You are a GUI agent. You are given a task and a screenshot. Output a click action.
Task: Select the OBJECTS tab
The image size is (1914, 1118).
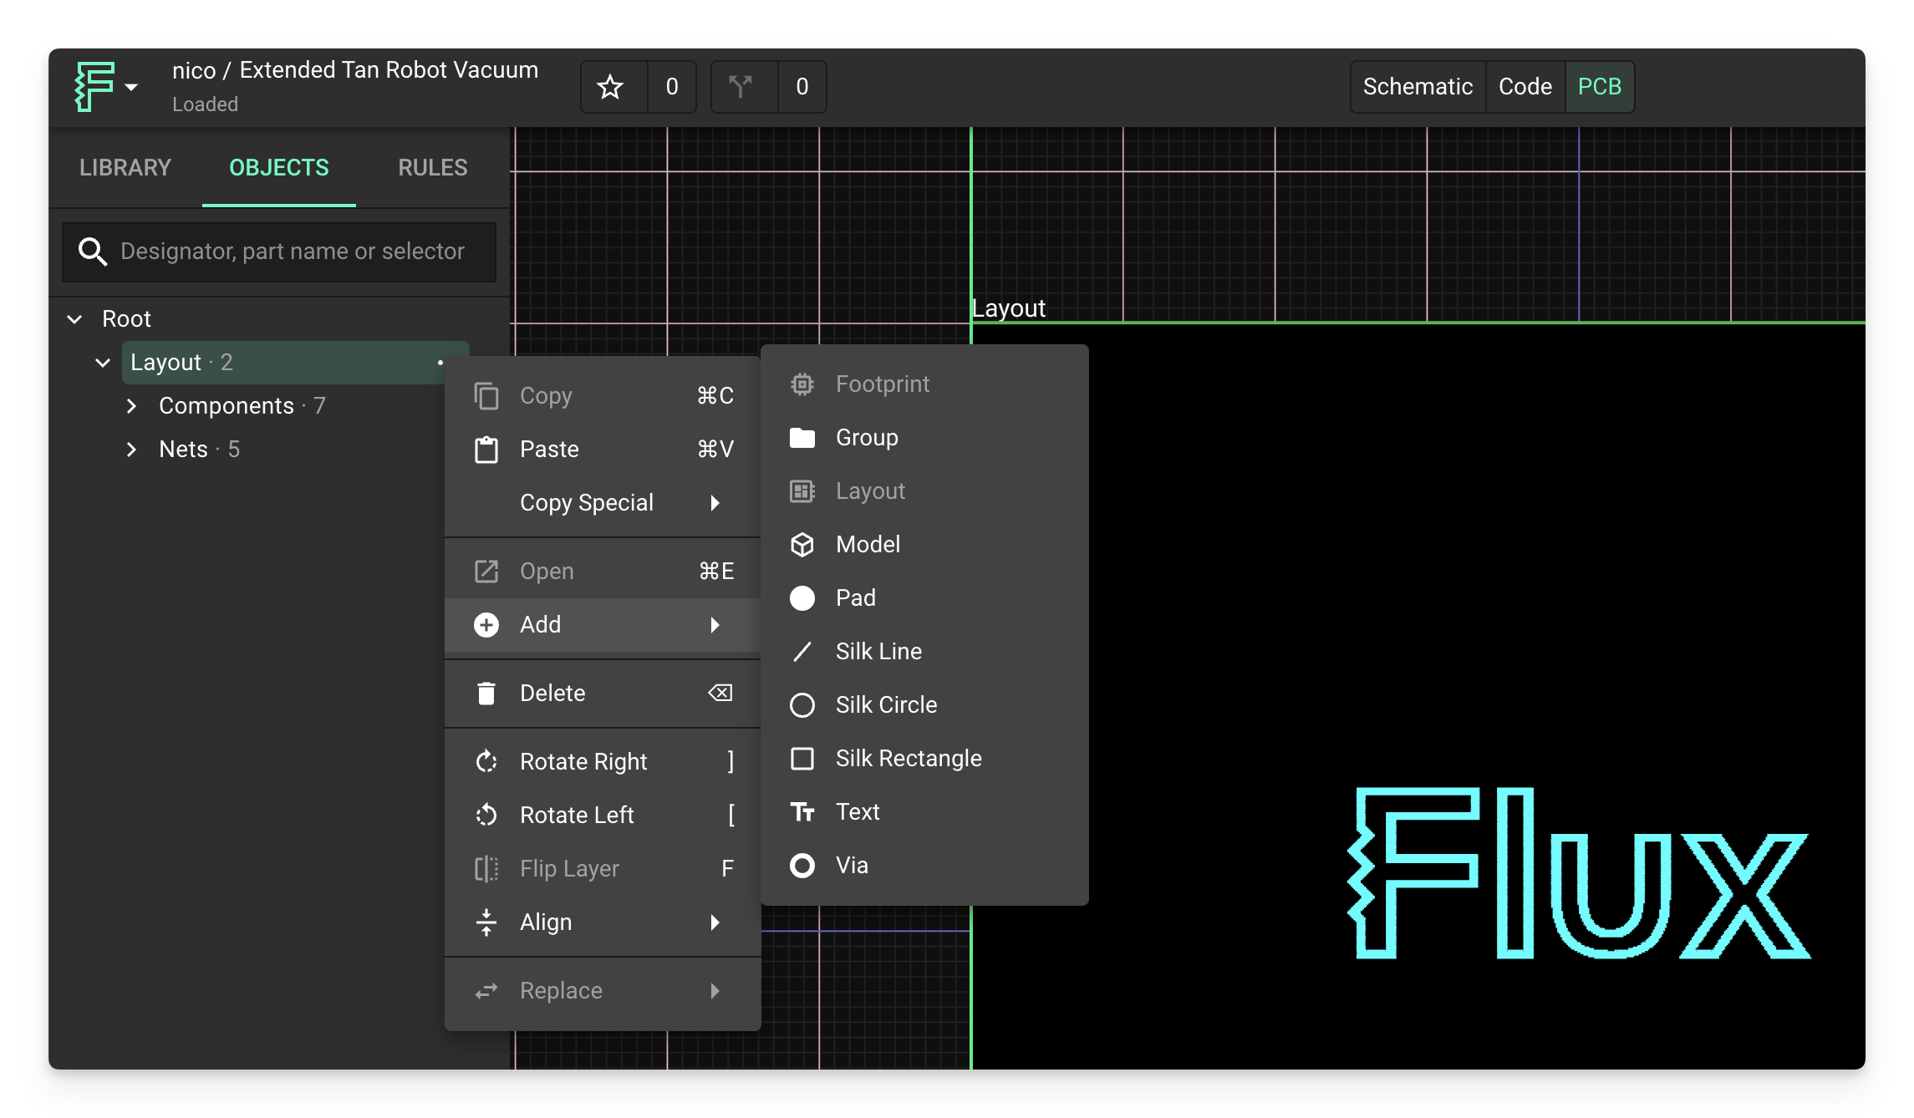(x=279, y=168)
